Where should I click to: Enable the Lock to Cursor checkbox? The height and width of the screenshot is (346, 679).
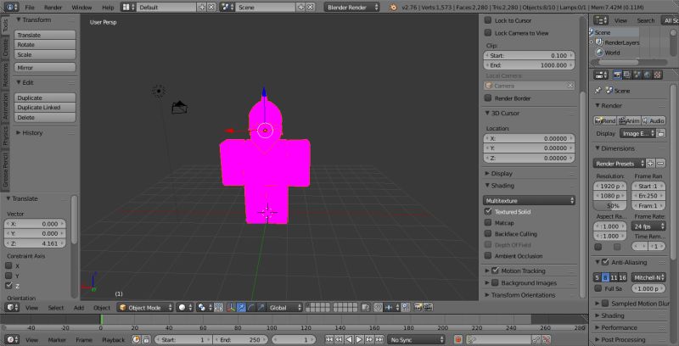click(488, 20)
